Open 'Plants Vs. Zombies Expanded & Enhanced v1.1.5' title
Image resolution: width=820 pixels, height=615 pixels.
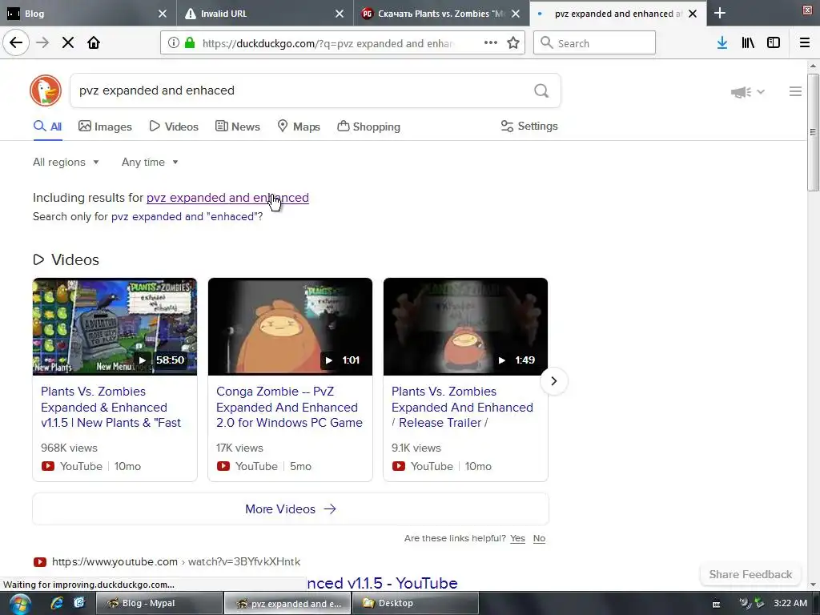pos(111,407)
